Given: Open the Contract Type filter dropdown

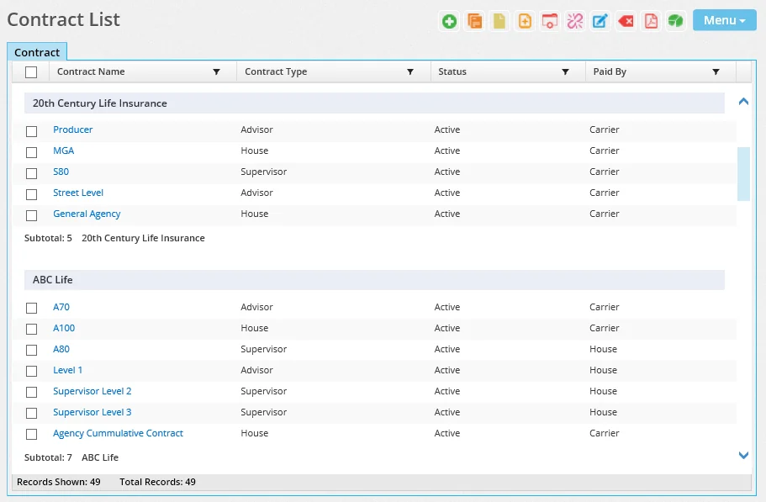Looking at the screenshot, I should coord(409,71).
